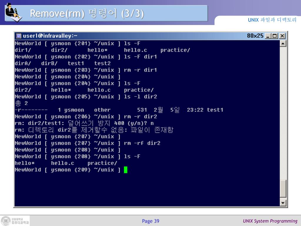Image resolution: width=301 pixels, height=226 pixels.
Task: Click the 'UNIX 파일과 디렉토리' header label
Action: 272,20
